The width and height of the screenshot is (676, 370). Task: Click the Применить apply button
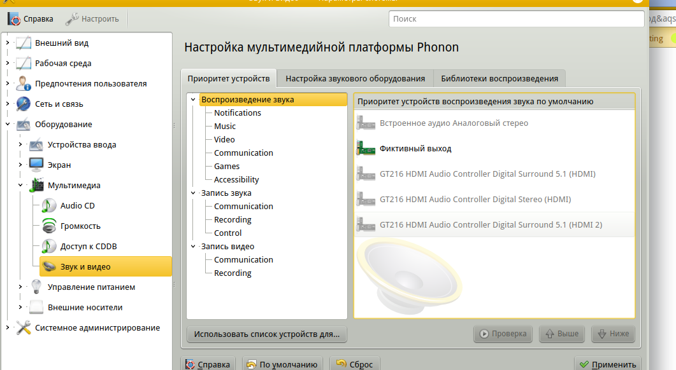607,364
